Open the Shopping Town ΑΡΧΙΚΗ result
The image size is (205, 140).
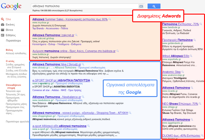click(80, 113)
